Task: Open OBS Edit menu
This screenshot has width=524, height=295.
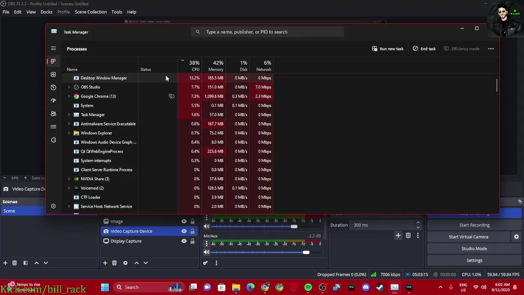Action: [x=18, y=12]
